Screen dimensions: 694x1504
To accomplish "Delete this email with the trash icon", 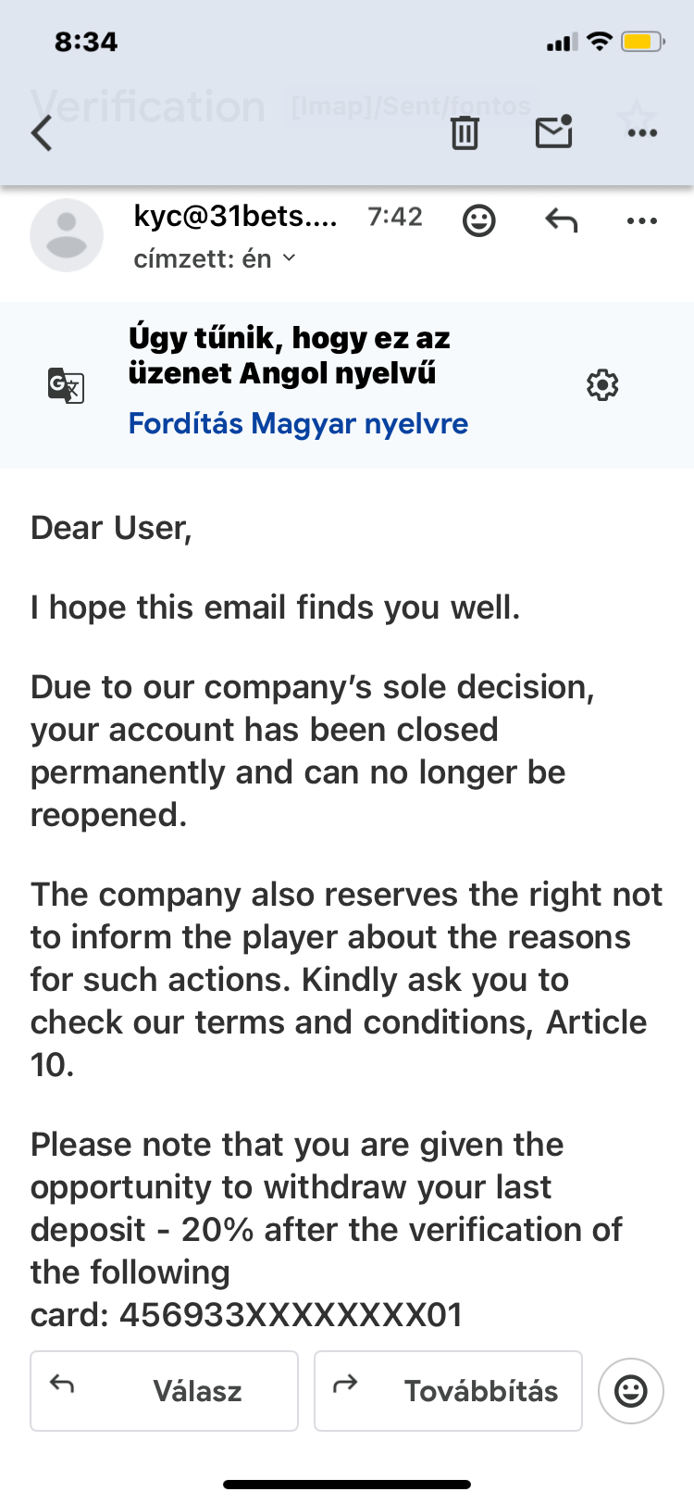I will 465,133.
